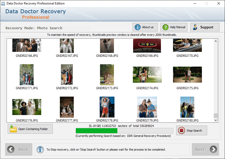The image size is (225, 159).
Task: Click file name GNDR02170.JPG
Action: 187,56
